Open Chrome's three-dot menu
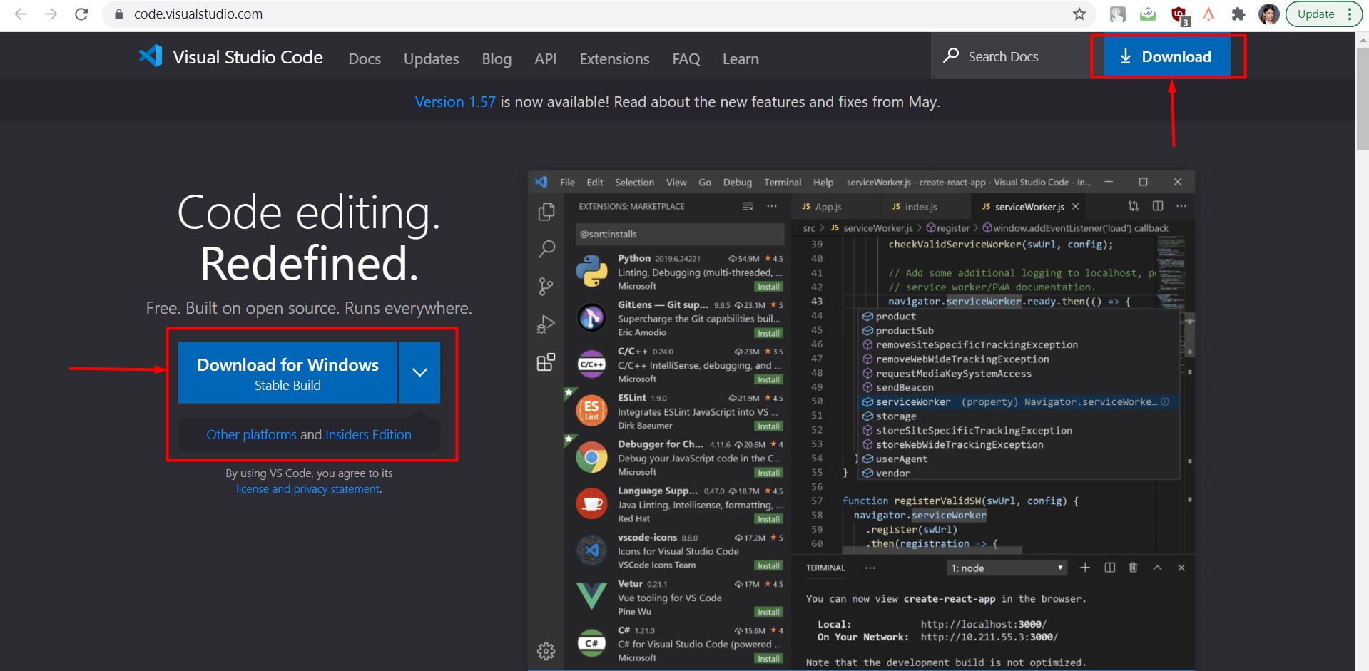This screenshot has height=671, width=1369. click(1350, 14)
